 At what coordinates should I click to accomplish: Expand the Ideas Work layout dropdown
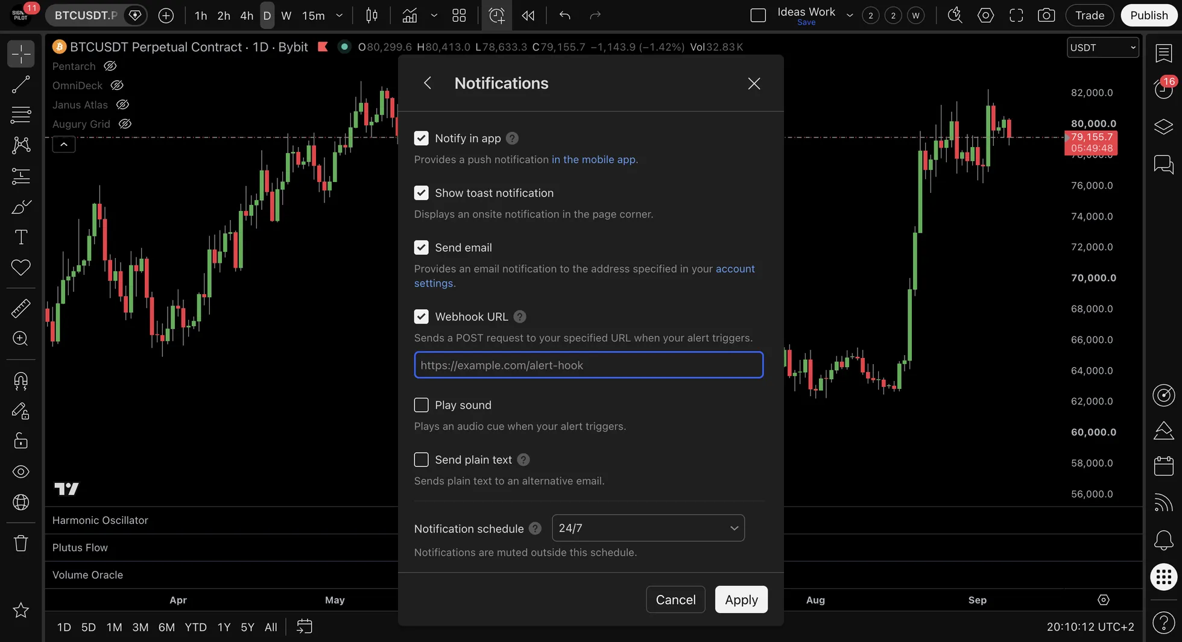pyautogui.click(x=850, y=15)
